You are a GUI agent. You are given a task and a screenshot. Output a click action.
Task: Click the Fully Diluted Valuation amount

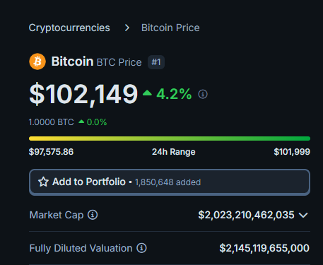(x=264, y=248)
